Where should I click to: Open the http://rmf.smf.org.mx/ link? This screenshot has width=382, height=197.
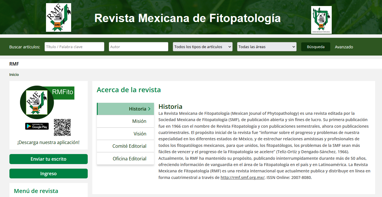[x=243, y=178]
